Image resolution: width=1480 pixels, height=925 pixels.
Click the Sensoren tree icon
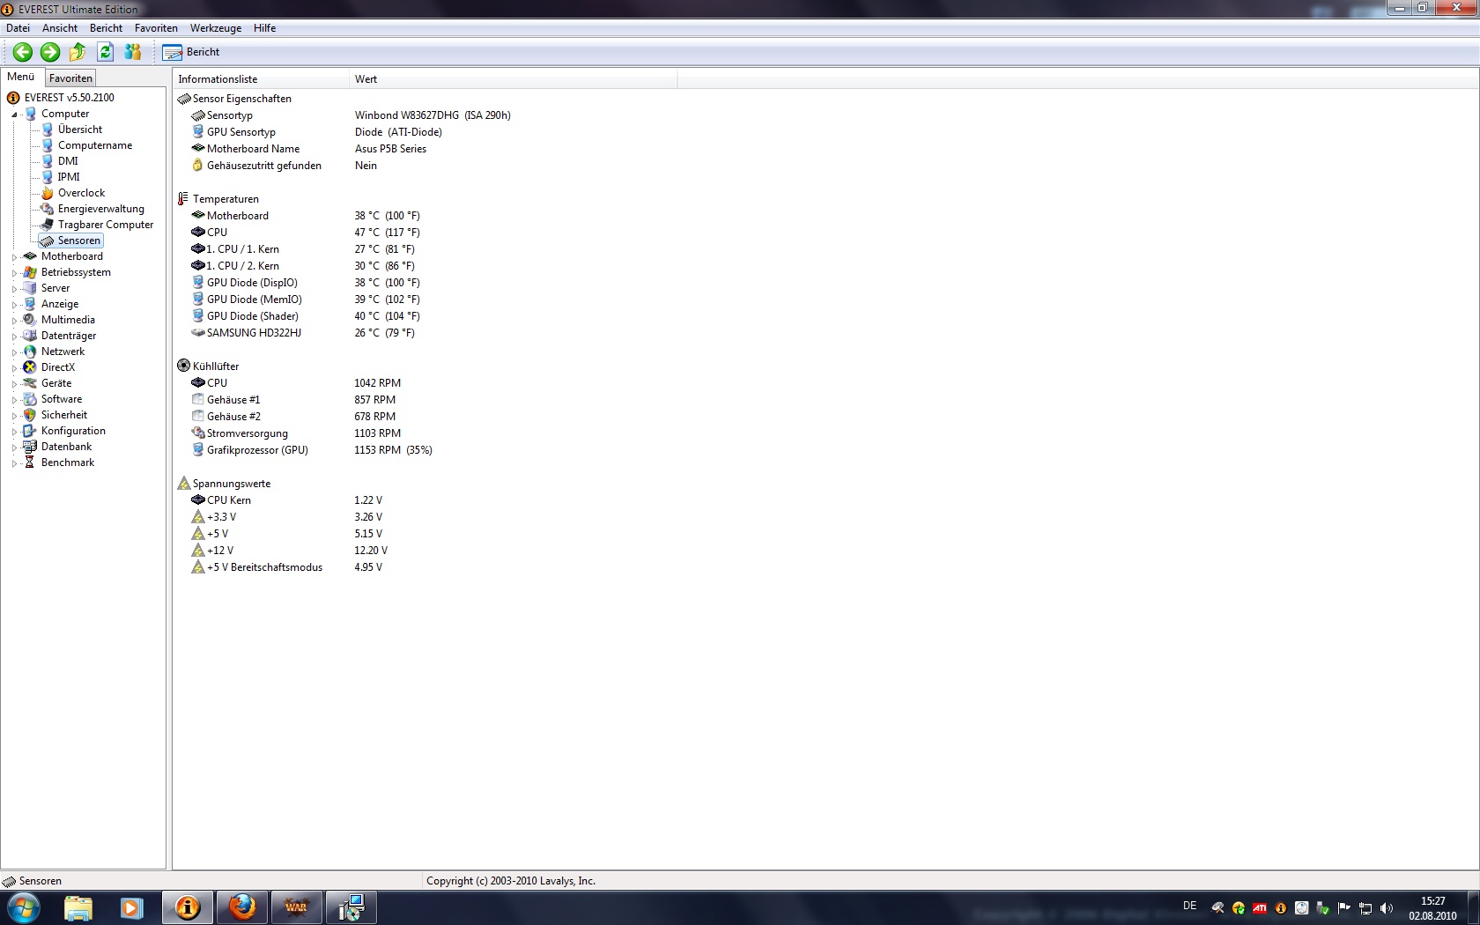point(48,240)
